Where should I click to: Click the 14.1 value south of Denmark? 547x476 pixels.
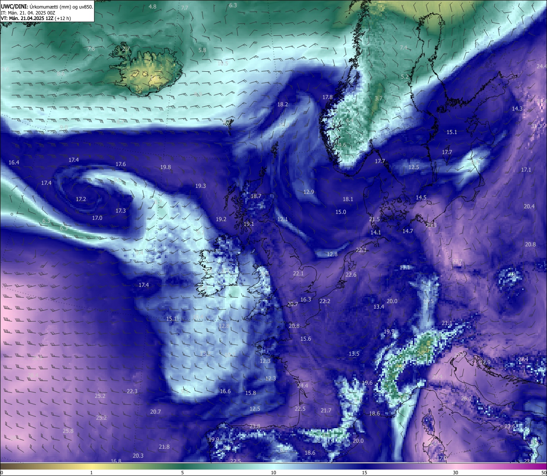coord(376,232)
